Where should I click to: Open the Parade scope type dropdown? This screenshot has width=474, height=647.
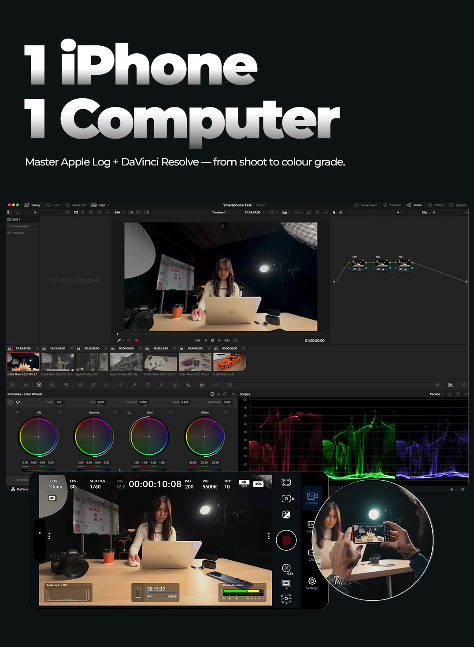tap(437, 394)
